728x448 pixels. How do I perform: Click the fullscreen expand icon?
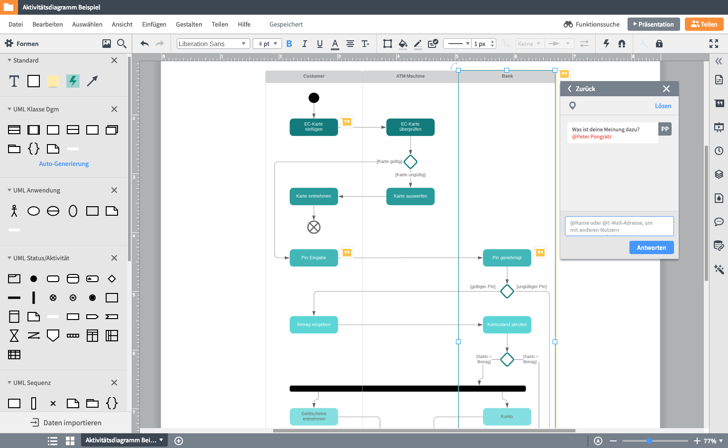(x=713, y=44)
